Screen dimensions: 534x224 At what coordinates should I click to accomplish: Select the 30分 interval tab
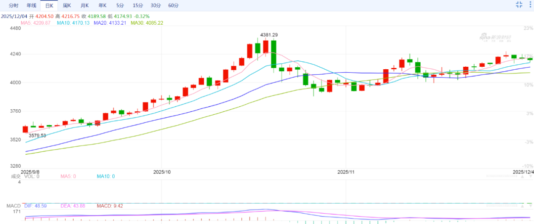[156, 5]
